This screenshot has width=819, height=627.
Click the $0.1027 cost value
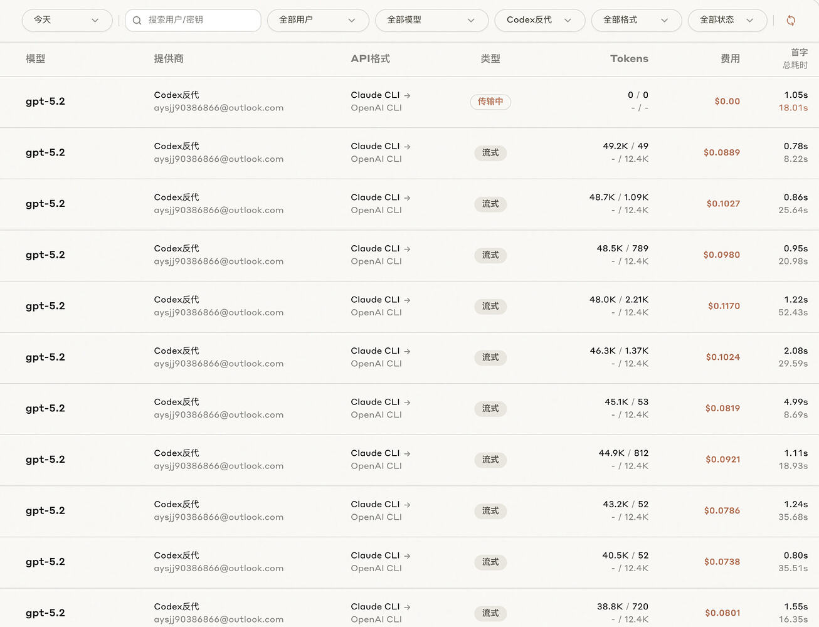pos(723,204)
